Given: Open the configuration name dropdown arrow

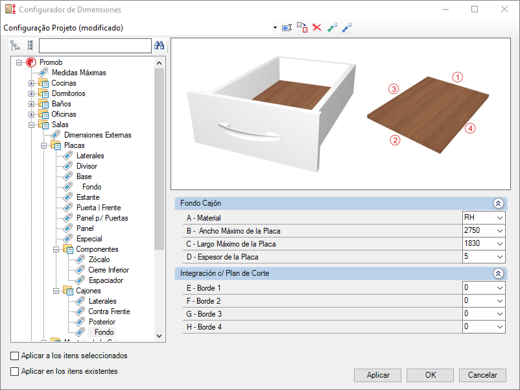Looking at the screenshot, I should (275, 27).
